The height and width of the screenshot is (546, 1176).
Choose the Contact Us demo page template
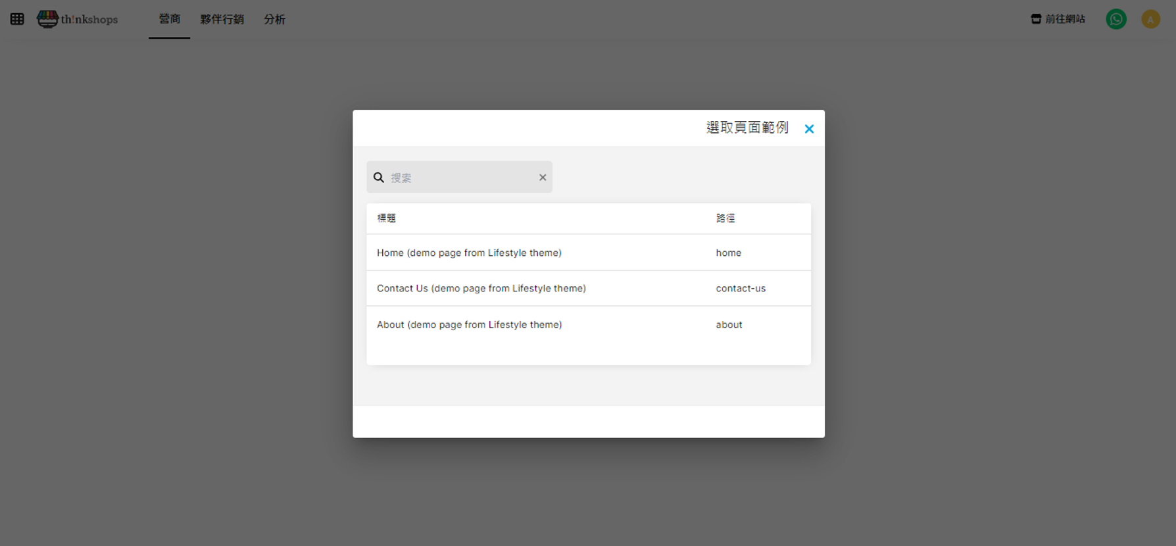click(x=481, y=288)
